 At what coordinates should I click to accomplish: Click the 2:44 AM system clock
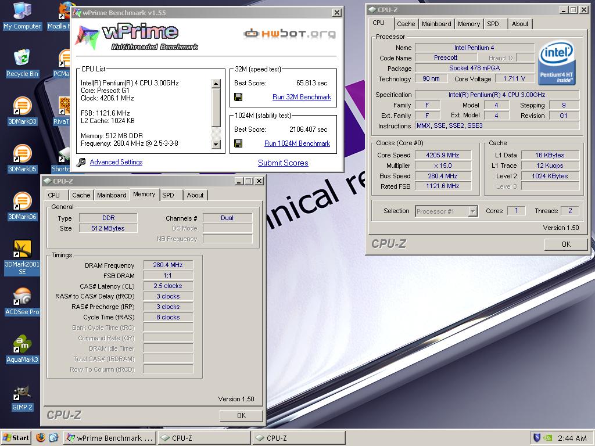point(572,438)
